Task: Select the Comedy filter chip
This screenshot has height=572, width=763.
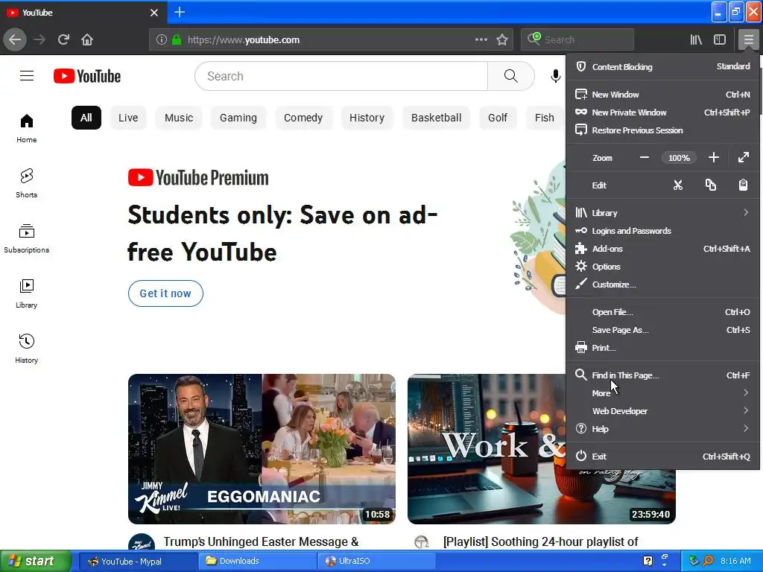Action: coord(303,118)
